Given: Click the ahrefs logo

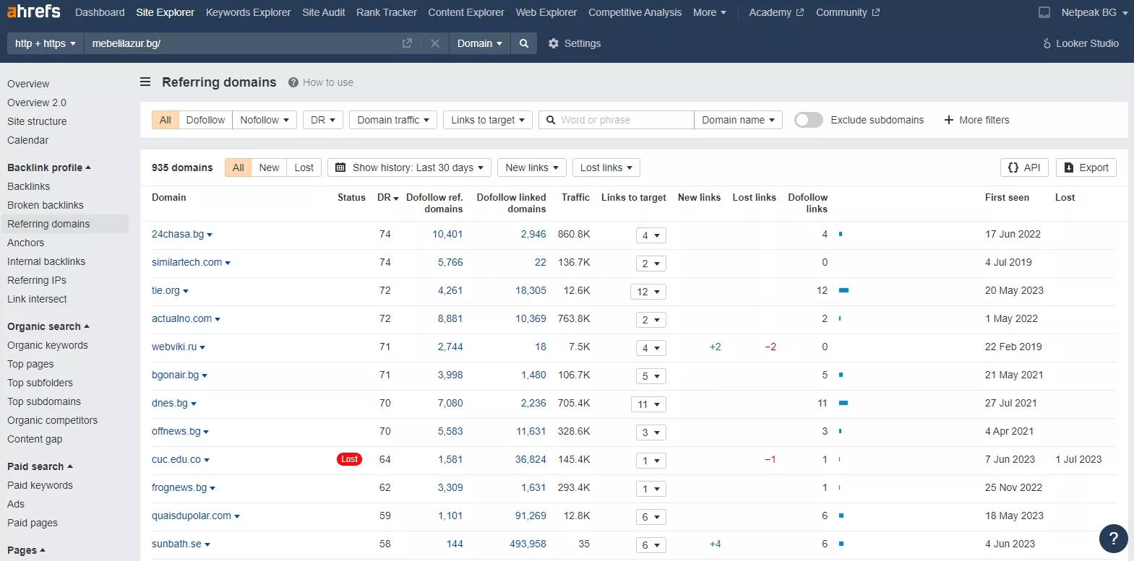Looking at the screenshot, I should point(34,12).
